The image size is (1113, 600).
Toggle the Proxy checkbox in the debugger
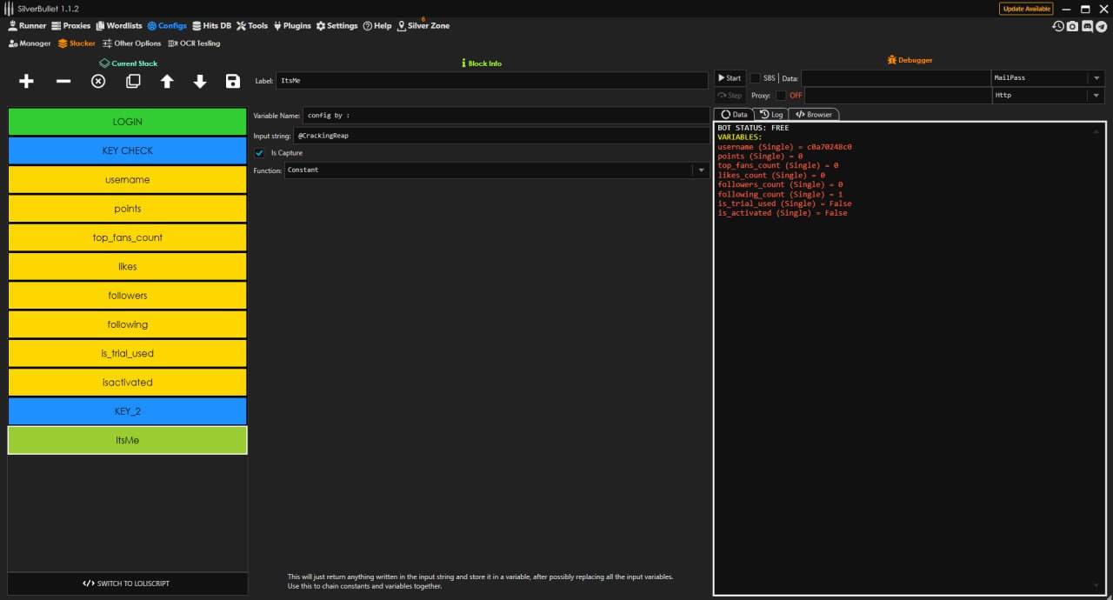[x=781, y=96]
